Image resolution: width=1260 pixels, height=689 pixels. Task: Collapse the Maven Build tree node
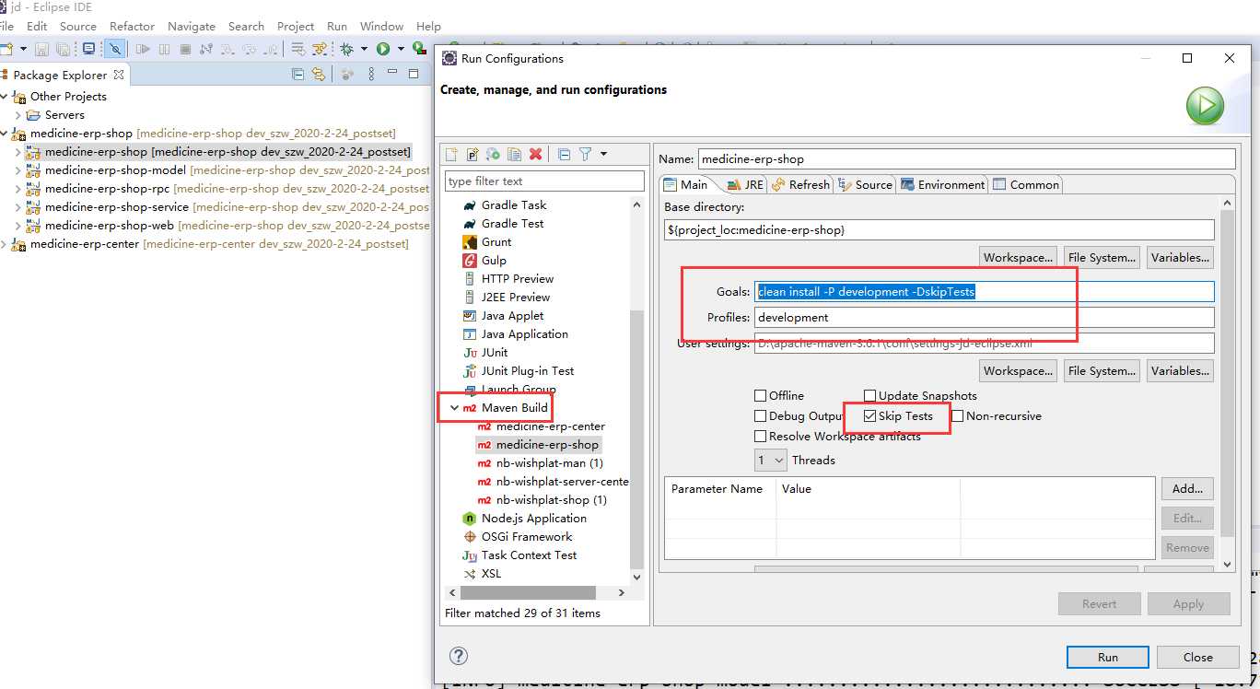(x=454, y=407)
